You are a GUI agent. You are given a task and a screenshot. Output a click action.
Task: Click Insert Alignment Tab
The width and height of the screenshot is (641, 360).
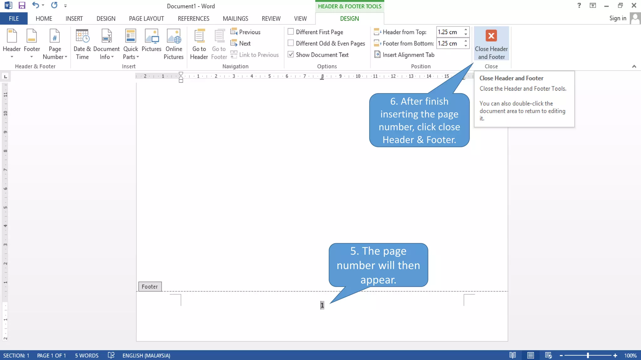(x=404, y=55)
